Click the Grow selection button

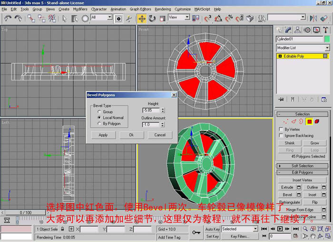[x=314, y=143]
